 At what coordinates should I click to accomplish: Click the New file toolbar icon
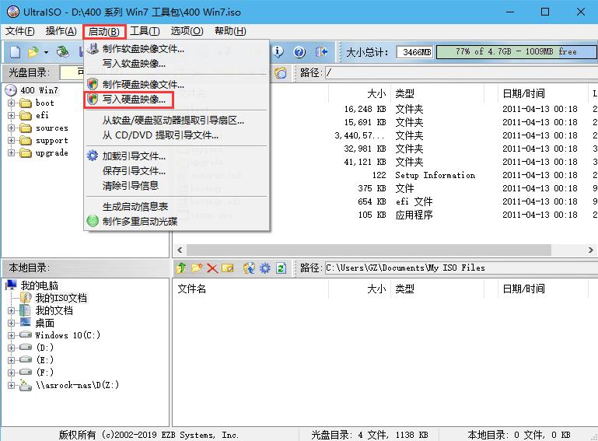click(16, 51)
